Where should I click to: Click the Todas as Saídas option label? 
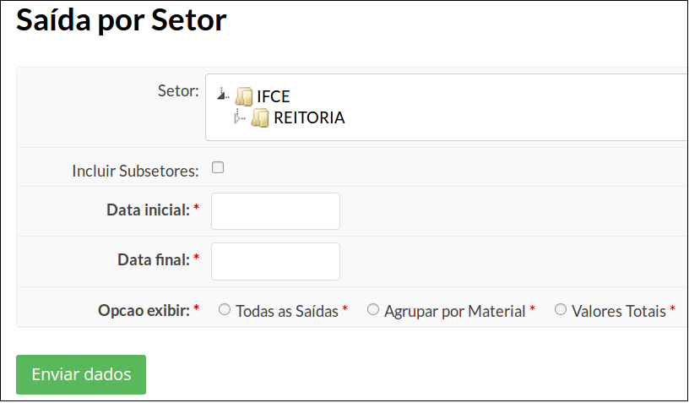[x=287, y=311]
